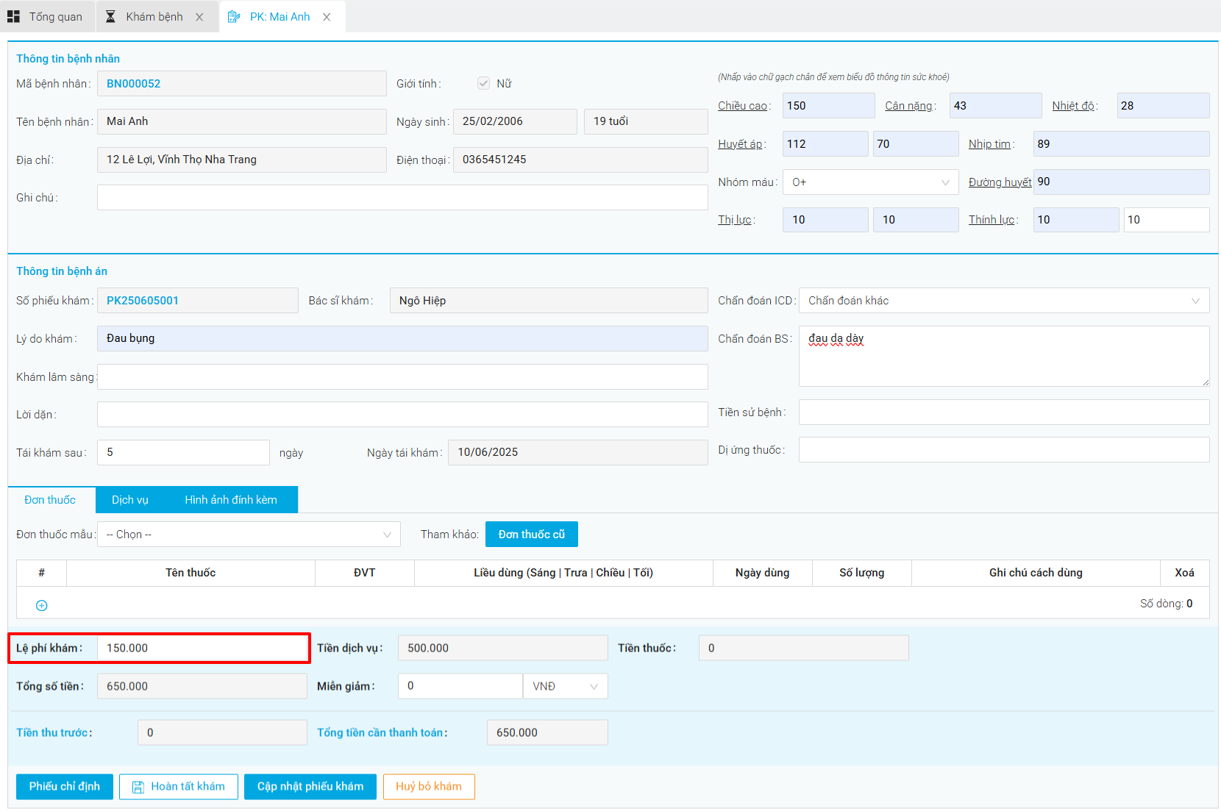
Task: Click the Chẩn đoán BS text area
Action: tap(1004, 357)
